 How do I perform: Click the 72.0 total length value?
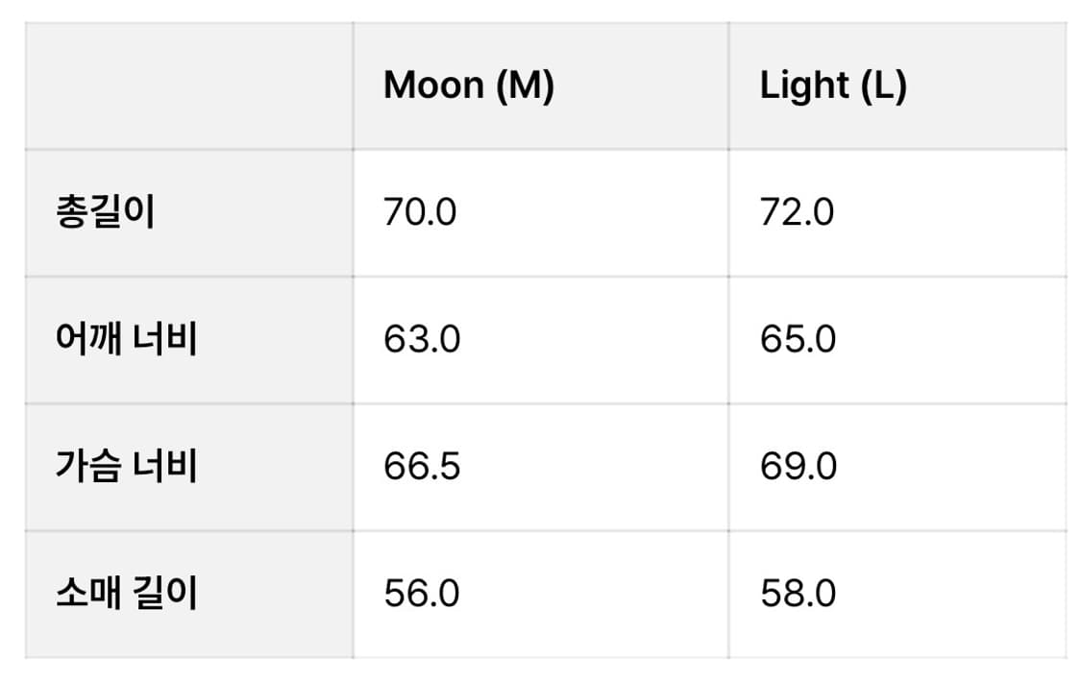pyautogui.click(x=797, y=212)
